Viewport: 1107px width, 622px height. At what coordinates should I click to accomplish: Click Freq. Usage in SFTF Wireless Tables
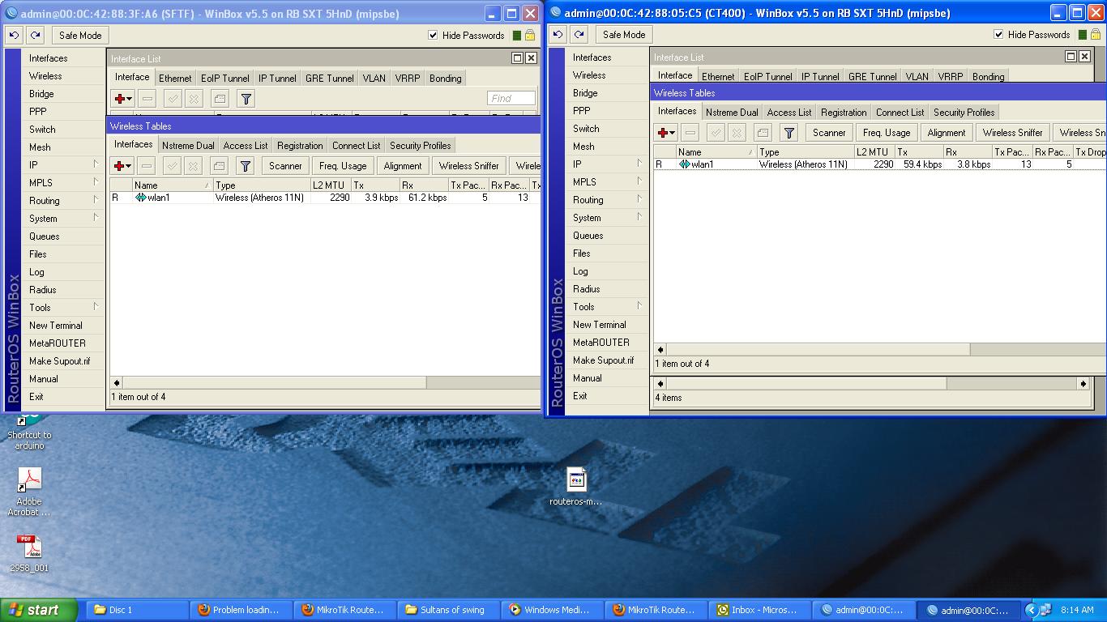tap(343, 166)
